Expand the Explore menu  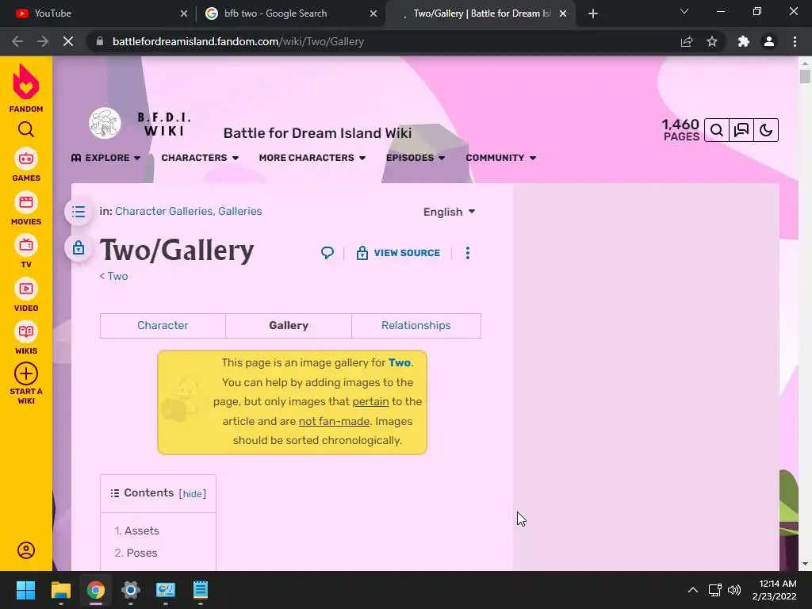(x=105, y=158)
